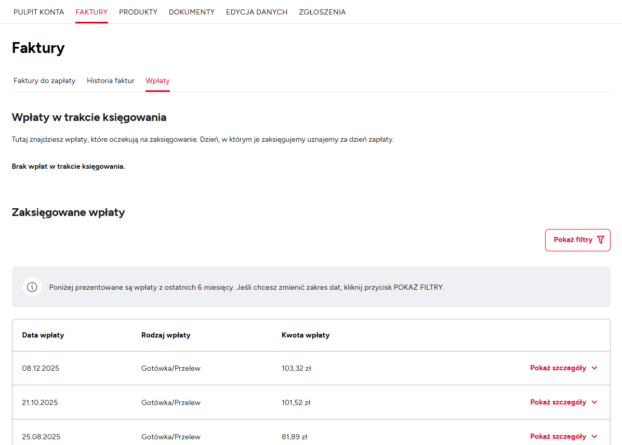Navigate to DOKUMENTY
The image size is (622, 445).
[x=192, y=12]
